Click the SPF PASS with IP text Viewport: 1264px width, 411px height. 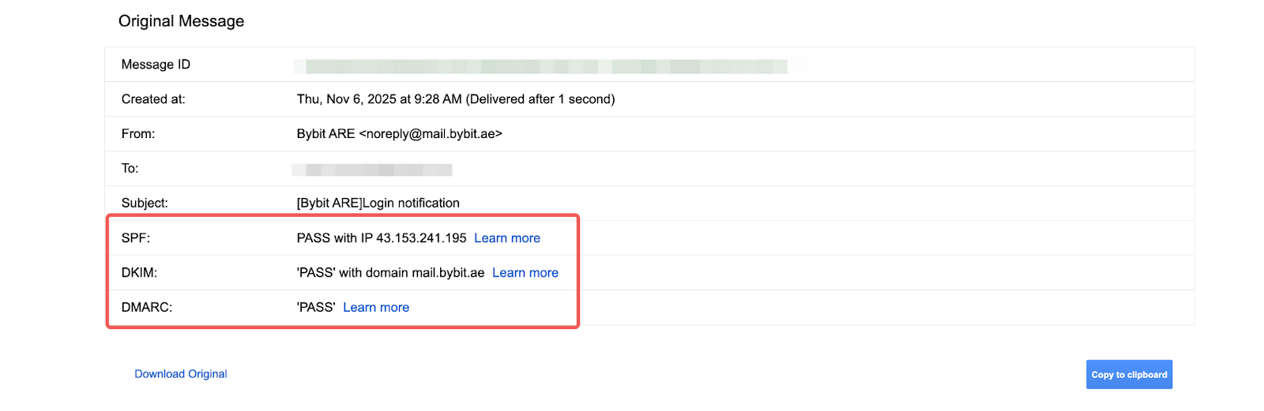pyautogui.click(x=381, y=238)
